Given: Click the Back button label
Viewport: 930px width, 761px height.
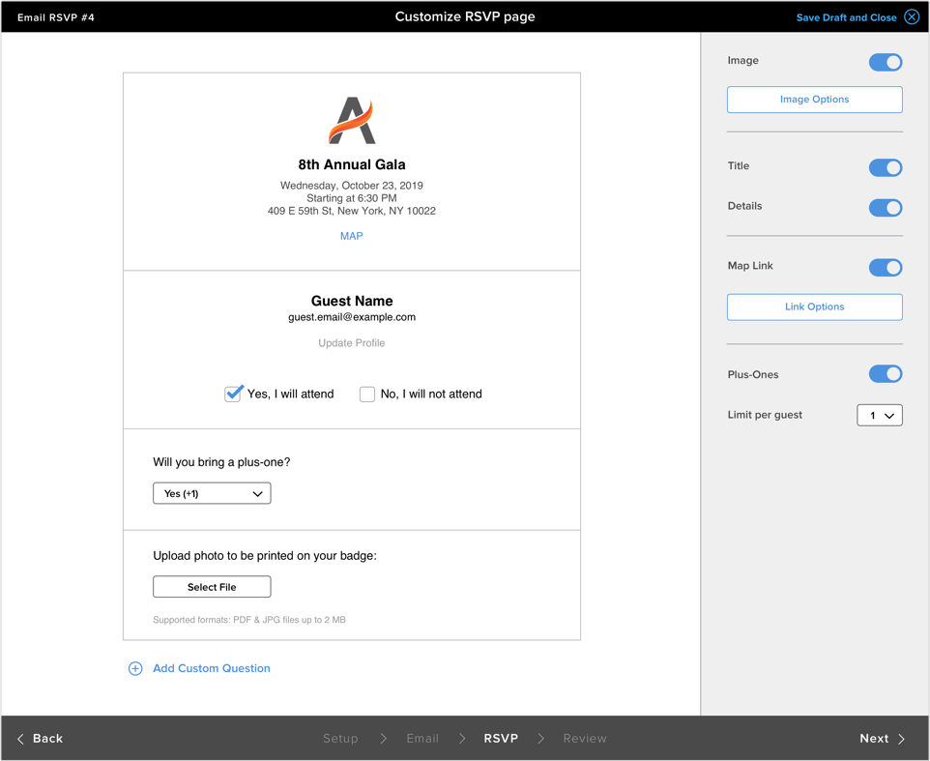Looking at the screenshot, I should [x=47, y=739].
